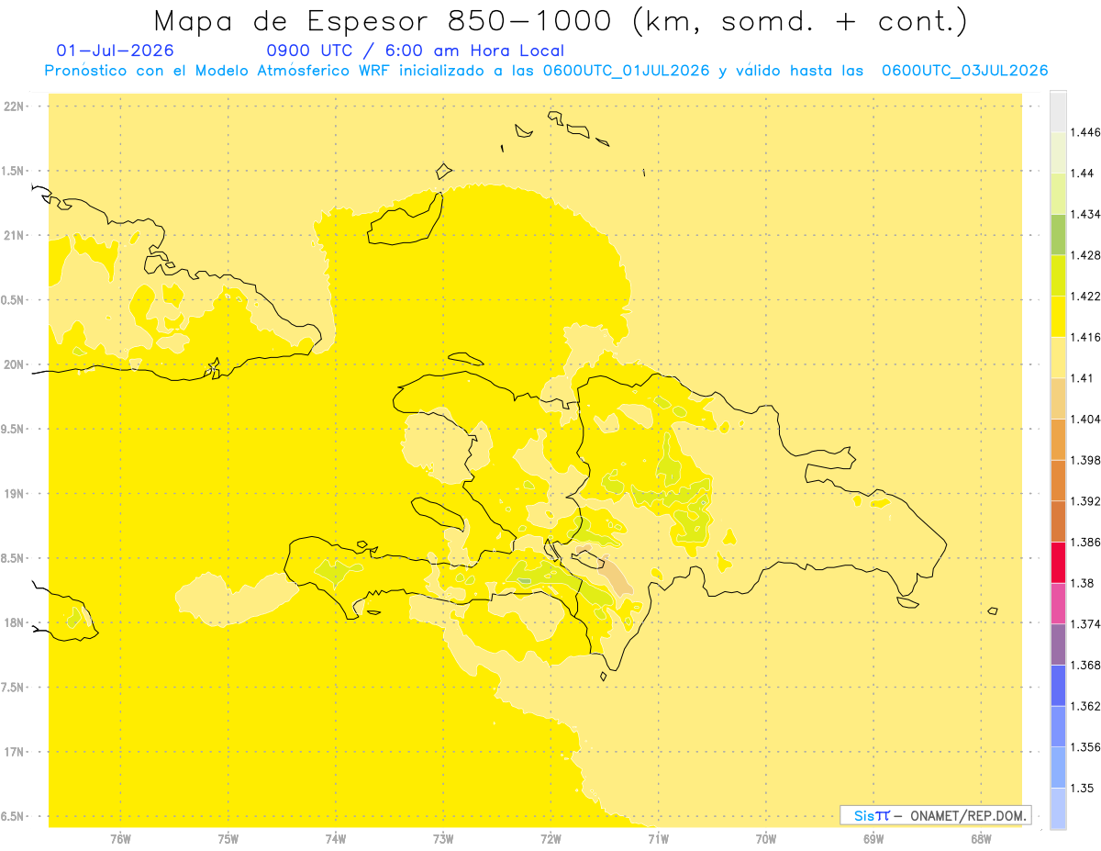Click the latitude label '18N'
This screenshot has height=851, width=1101.
click(14, 623)
